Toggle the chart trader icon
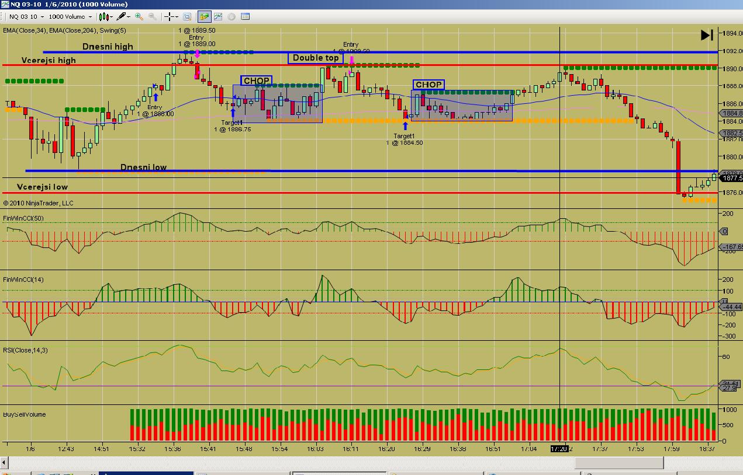Screen dimensions: 743x475 click(x=204, y=17)
